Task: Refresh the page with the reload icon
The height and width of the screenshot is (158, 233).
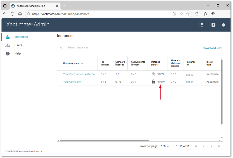Action: pos(12,14)
